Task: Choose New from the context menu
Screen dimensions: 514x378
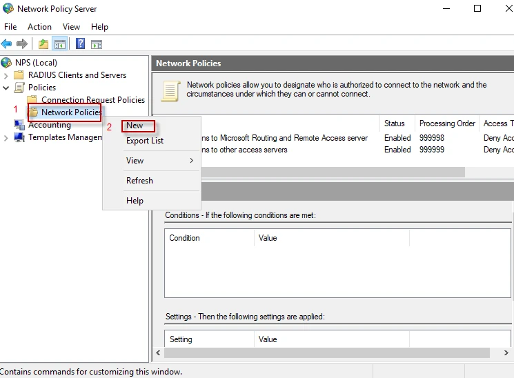Action: coord(135,126)
